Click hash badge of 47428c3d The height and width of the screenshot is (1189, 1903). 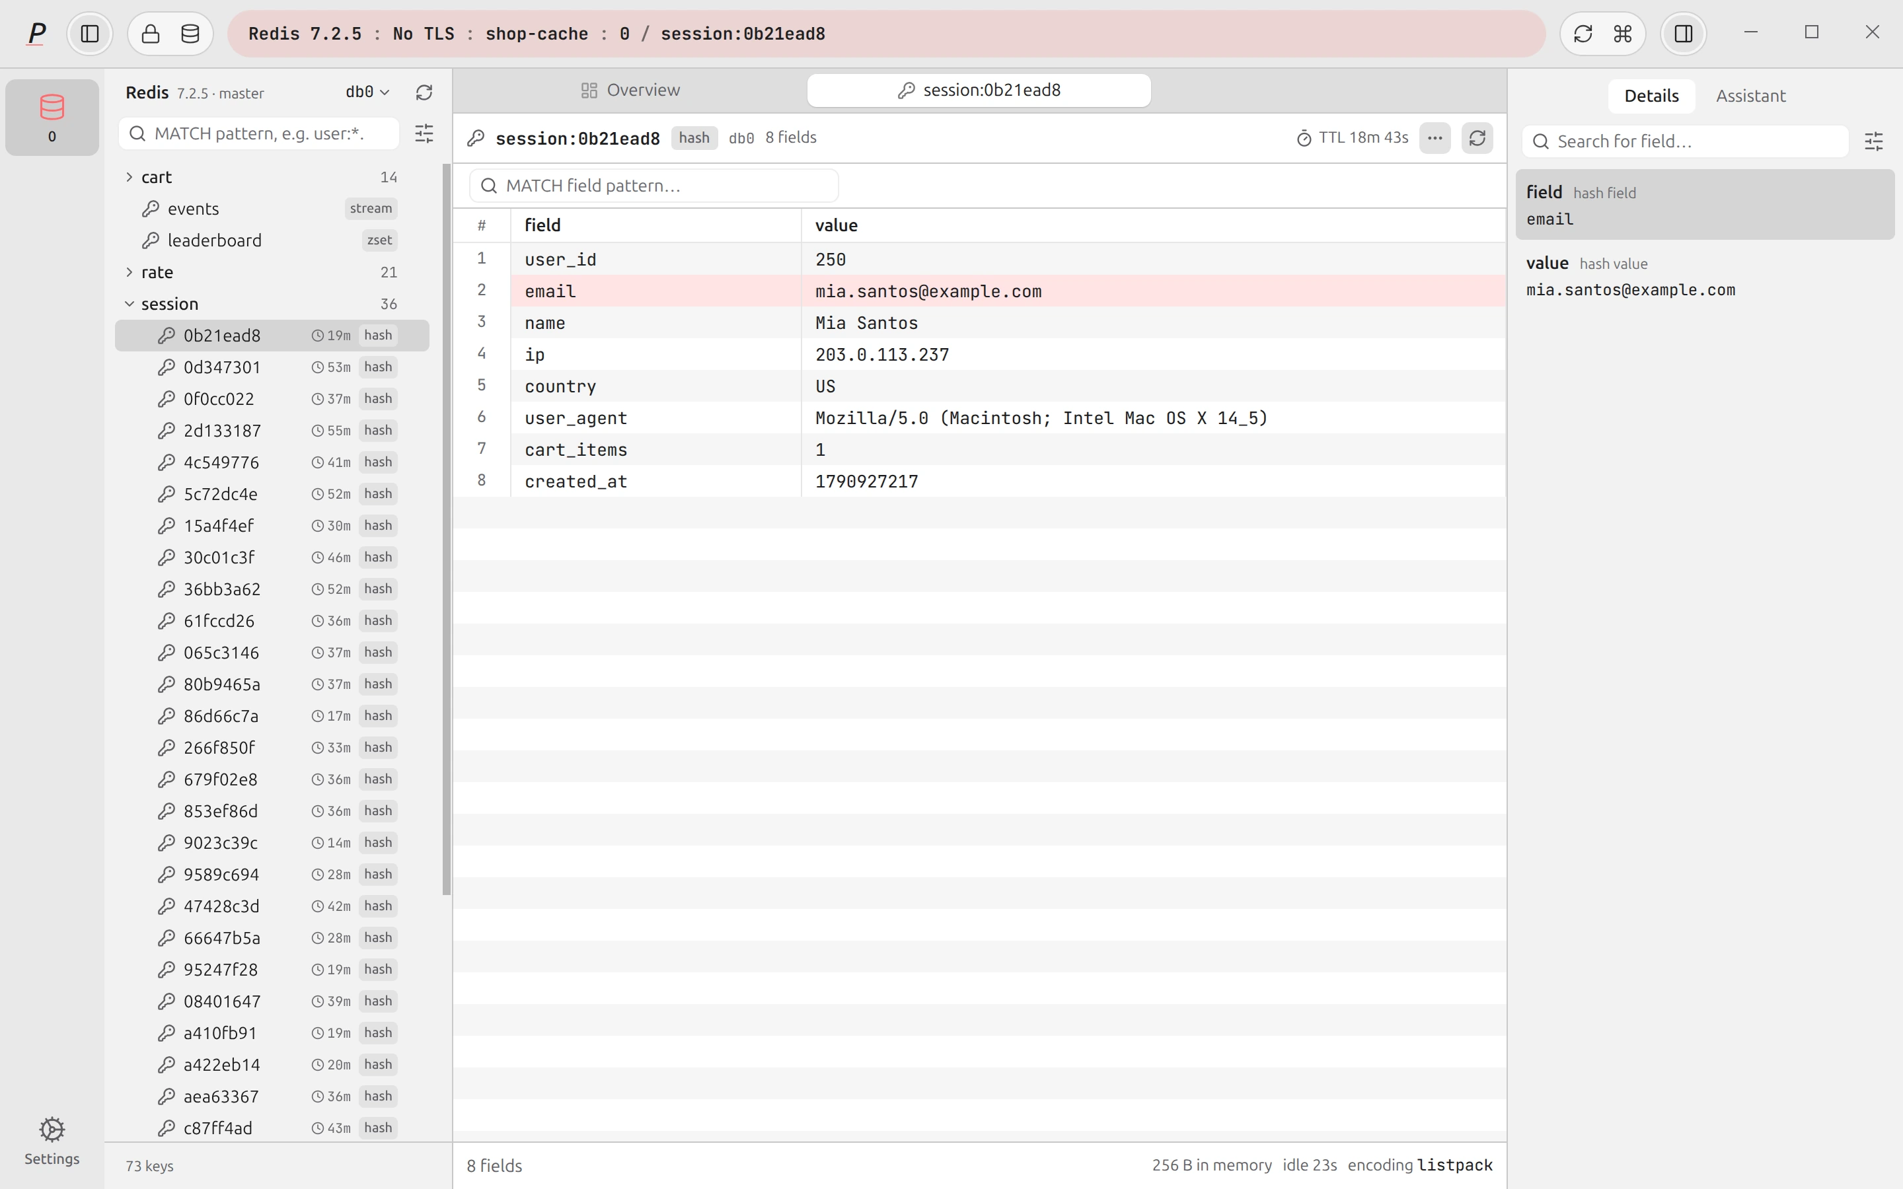click(x=378, y=906)
